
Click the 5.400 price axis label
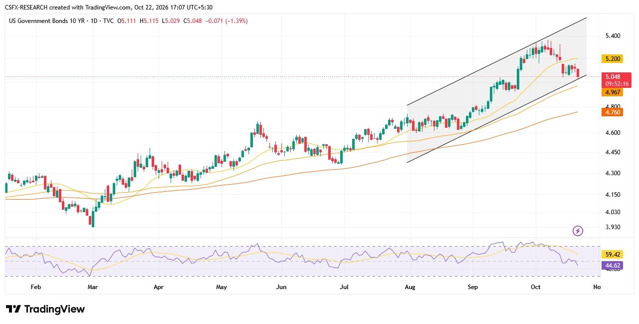pyautogui.click(x=613, y=36)
